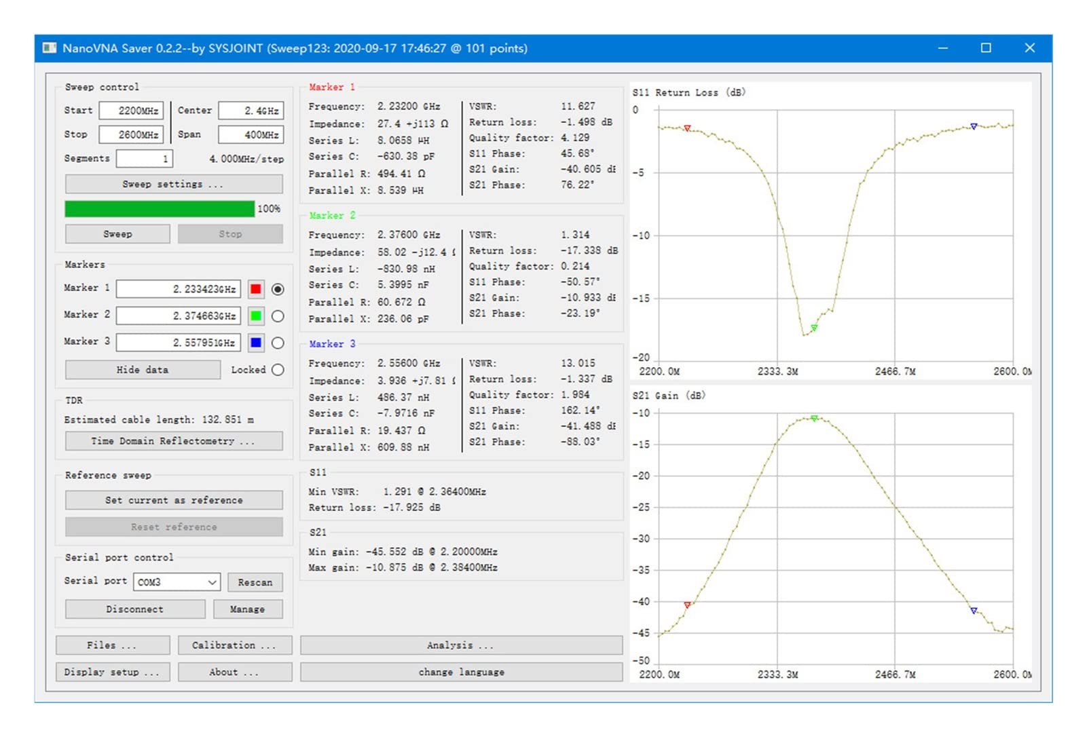Open the green Marker 2 color swatch
This screenshot has width=1087, height=737.
click(x=256, y=316)
